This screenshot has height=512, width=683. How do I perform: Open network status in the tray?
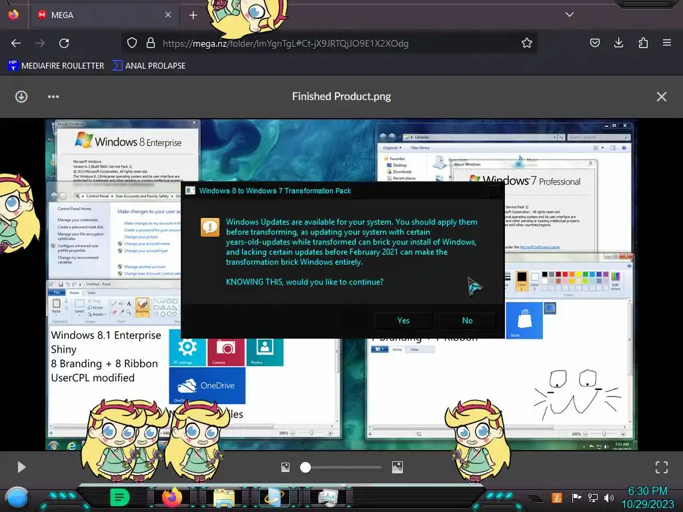[x=592, y=497]
